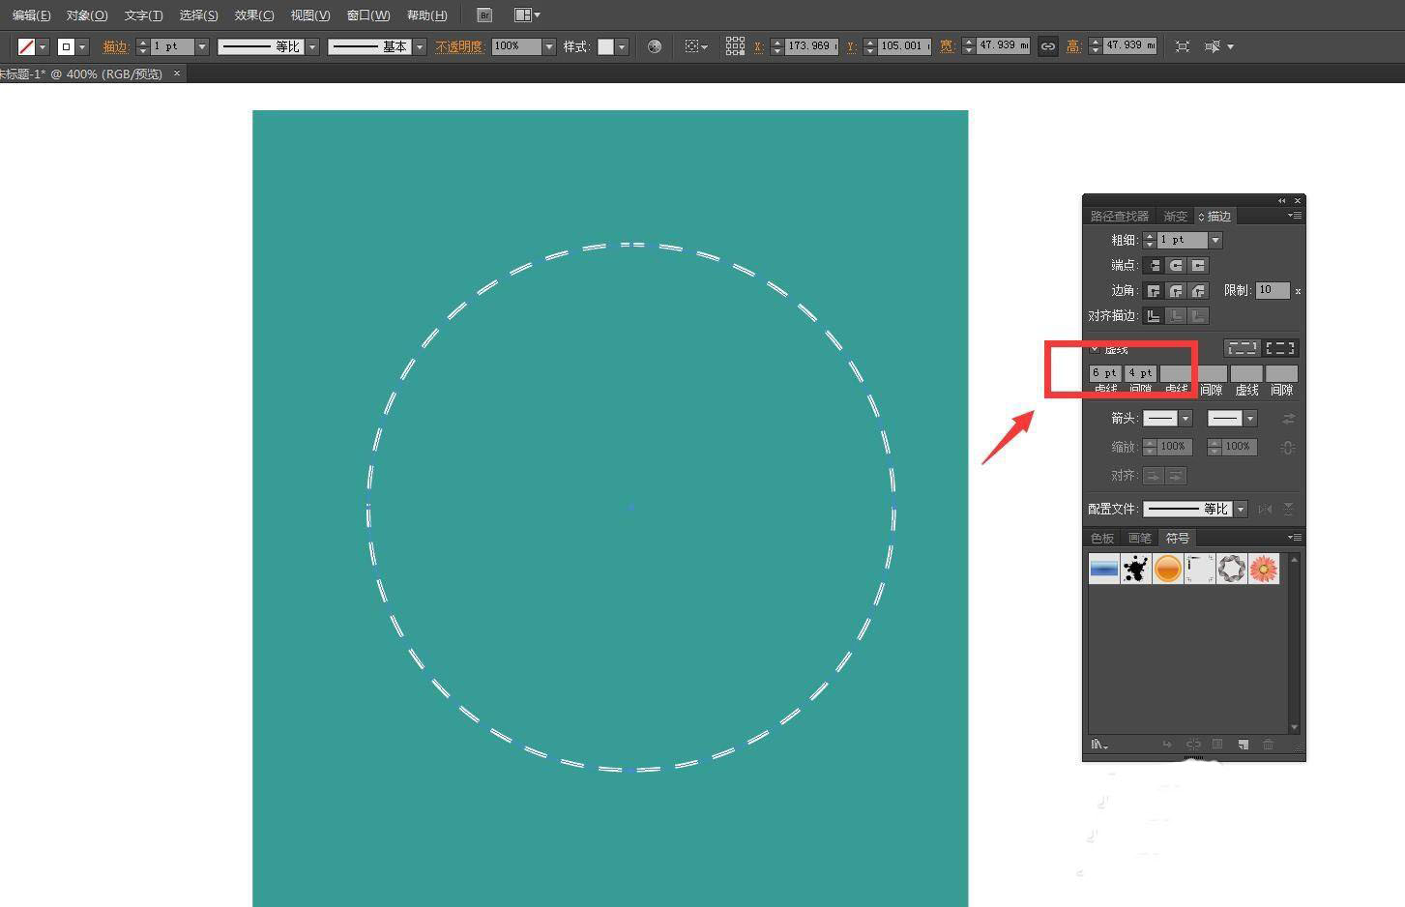The image size is (1405, 907).
Task: Switch to the 画笔 brushes tab
Action: [x=1140, y=538]
